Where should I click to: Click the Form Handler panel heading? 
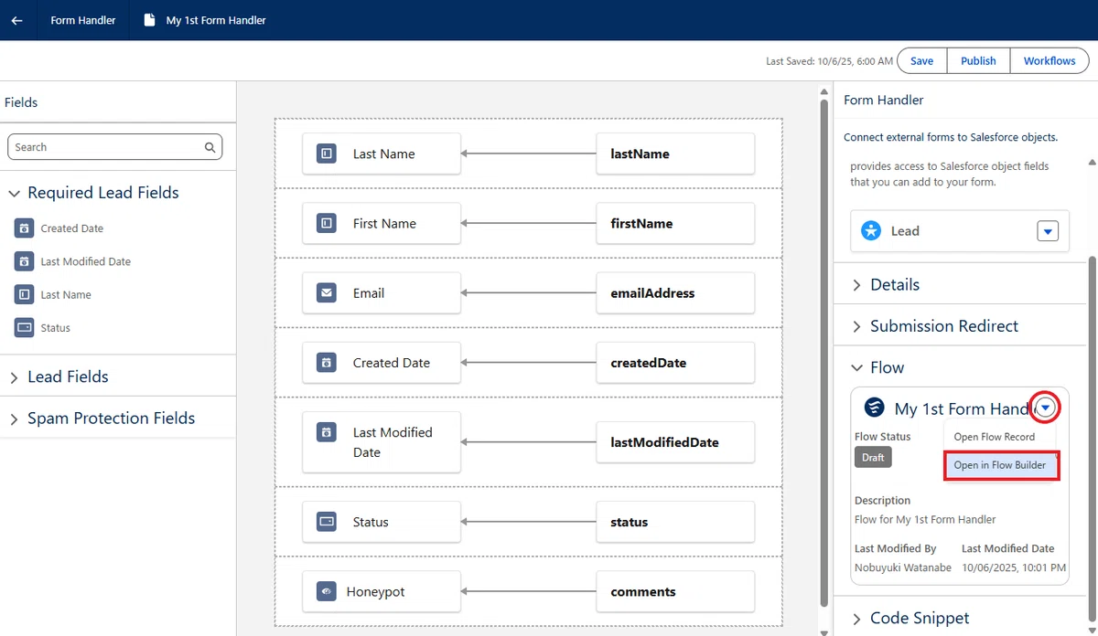884,100
